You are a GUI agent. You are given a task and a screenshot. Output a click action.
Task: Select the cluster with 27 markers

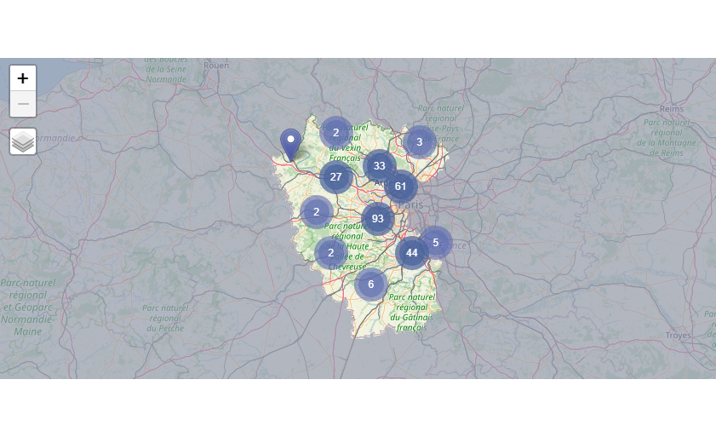(335, 177)
